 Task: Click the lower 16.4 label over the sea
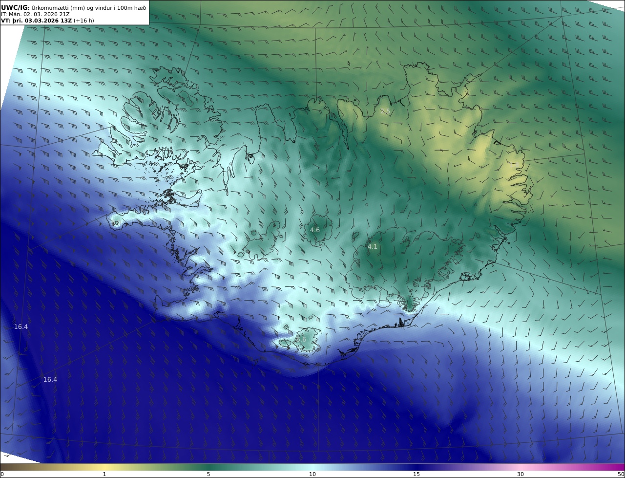[50, 379]
